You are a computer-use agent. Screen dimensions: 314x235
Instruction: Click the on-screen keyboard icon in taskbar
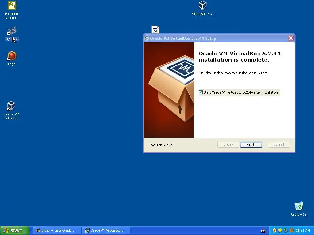263,231
